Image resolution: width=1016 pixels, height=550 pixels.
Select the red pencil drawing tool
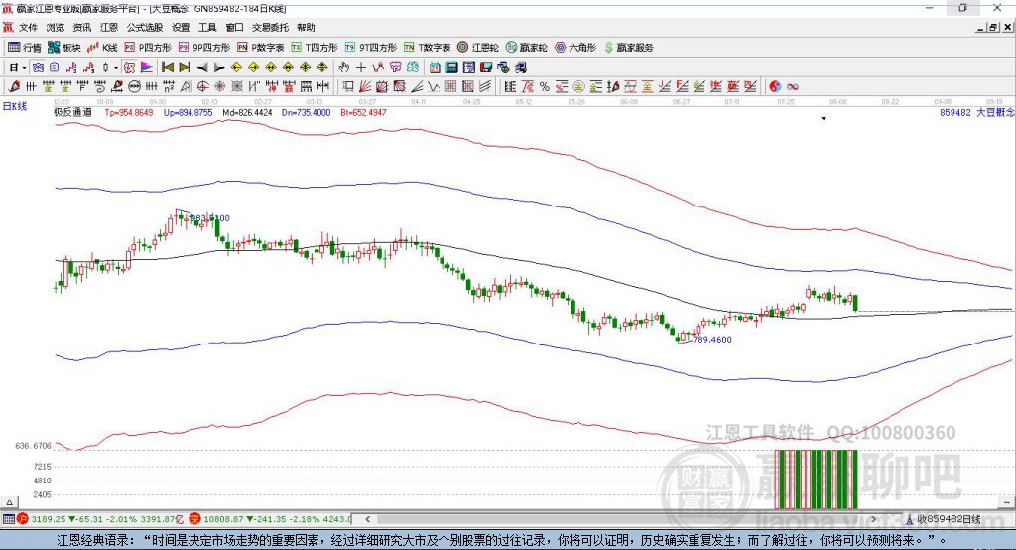click(x=14, y=87)
